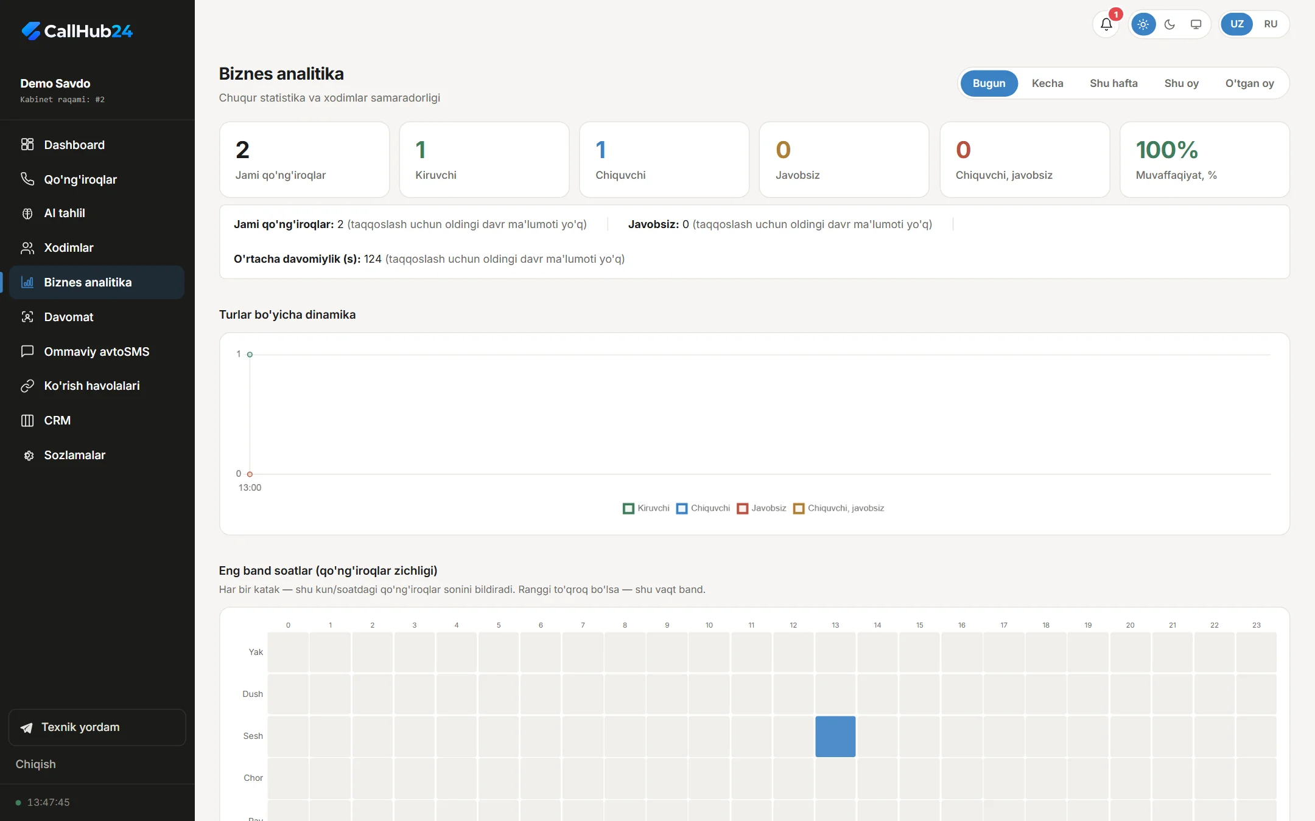Switch to dark theme moon icon
Screen dimensions: 1315x821
[1169, 24]
